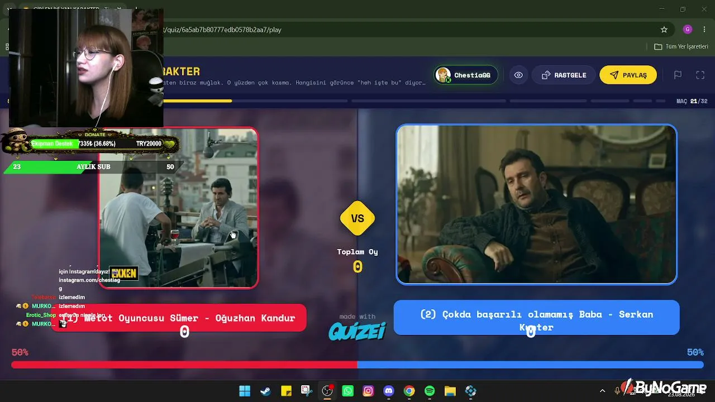Click the blue side of vote percentage bar
The height and width of the screenshot is (402, 715).
click(x=531, y=365)
